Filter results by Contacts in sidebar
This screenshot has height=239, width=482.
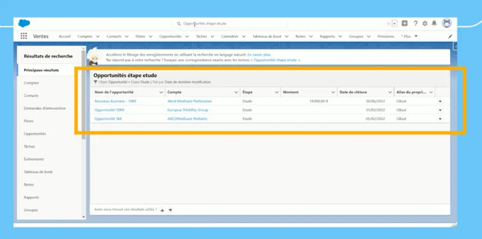[31, 96]
